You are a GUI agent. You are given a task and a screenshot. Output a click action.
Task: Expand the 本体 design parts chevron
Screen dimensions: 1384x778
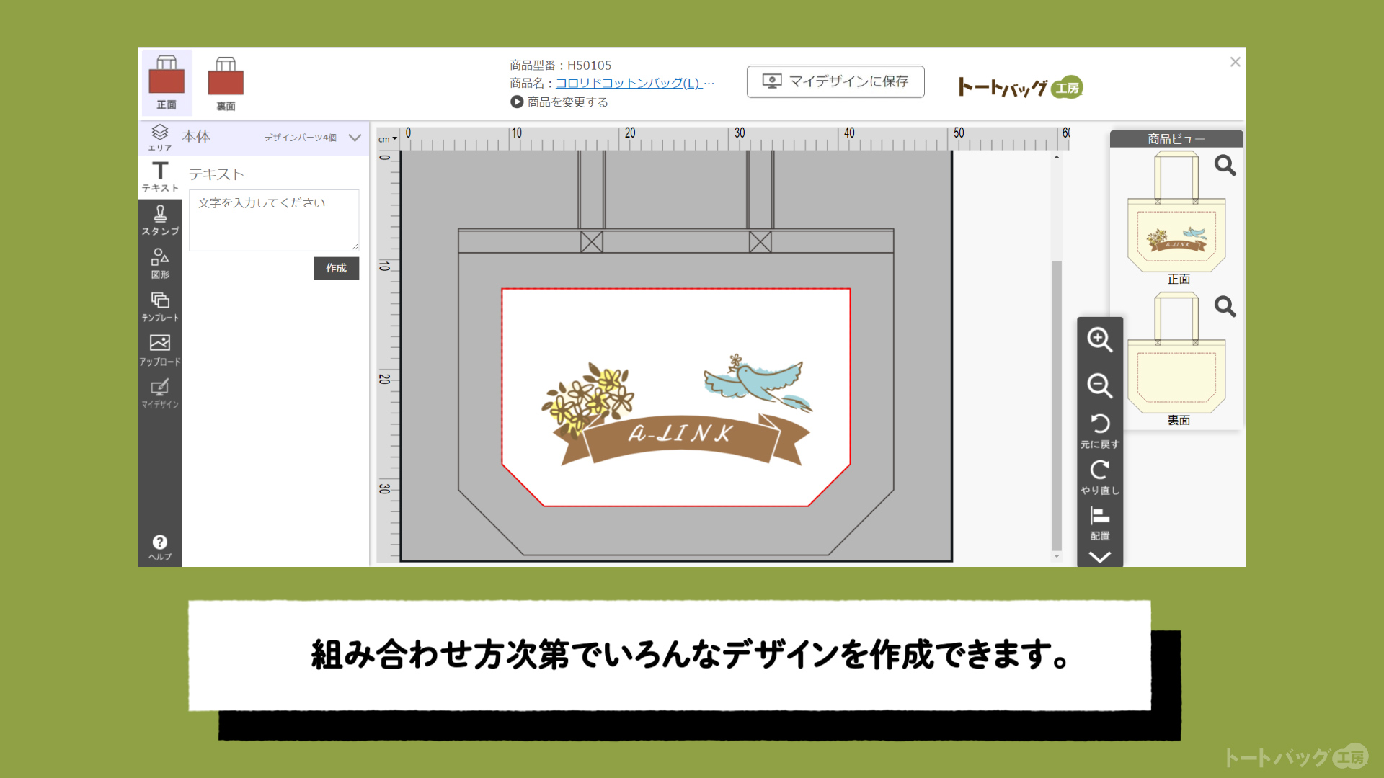(x=355, y=138)
